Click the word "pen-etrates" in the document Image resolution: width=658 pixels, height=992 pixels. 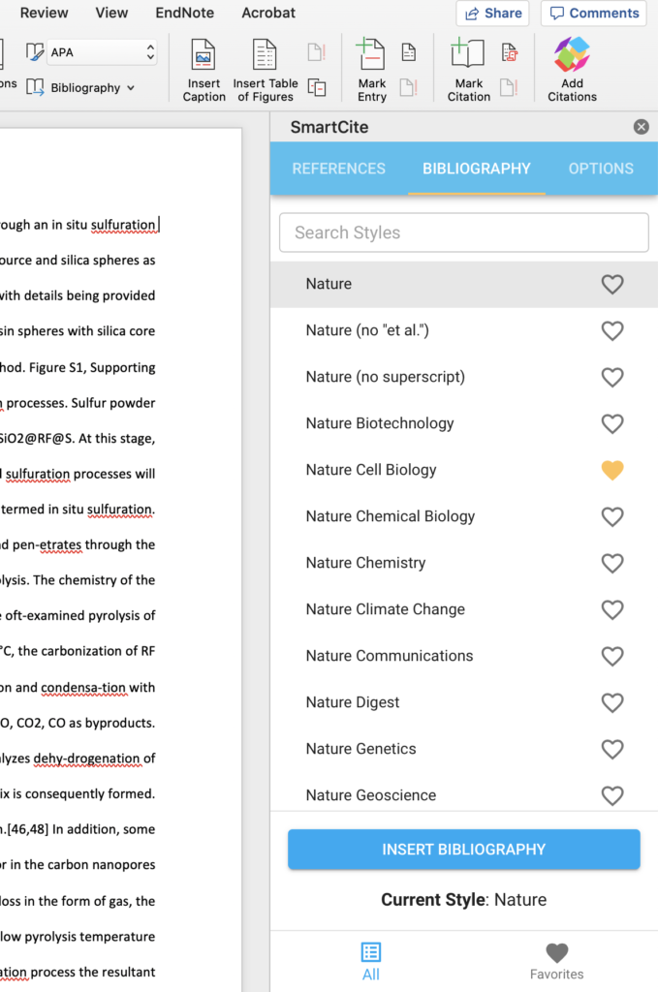point(47,545)
